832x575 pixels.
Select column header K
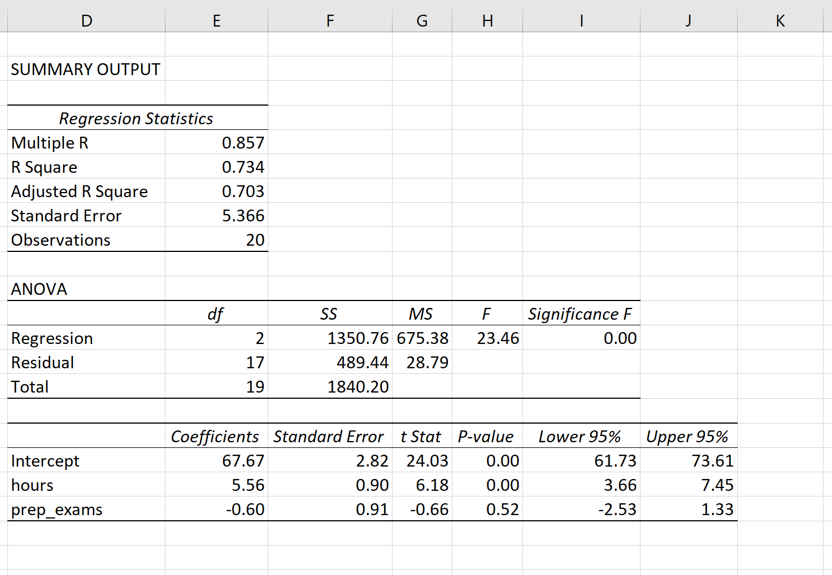point(780,20)
